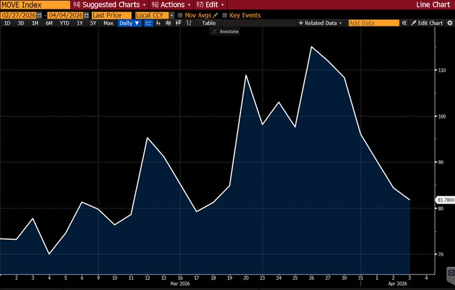Click the MOVE Index security field
This screenshot has width=455, height=290.
click(x=34, y=5)
